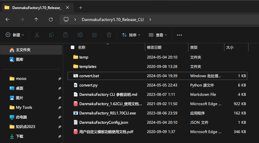Image resolution: width=259 pixels, height=143 pixels.
Task: Sort files by 名称 column header
Action: [x=82, y=47]
